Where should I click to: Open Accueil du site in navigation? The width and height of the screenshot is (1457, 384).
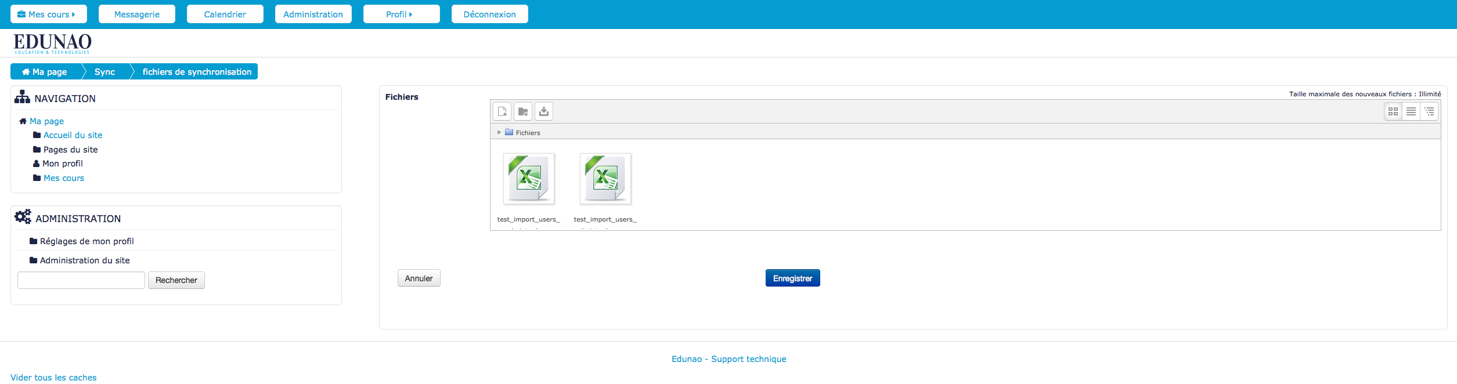(x=73, y=135)
